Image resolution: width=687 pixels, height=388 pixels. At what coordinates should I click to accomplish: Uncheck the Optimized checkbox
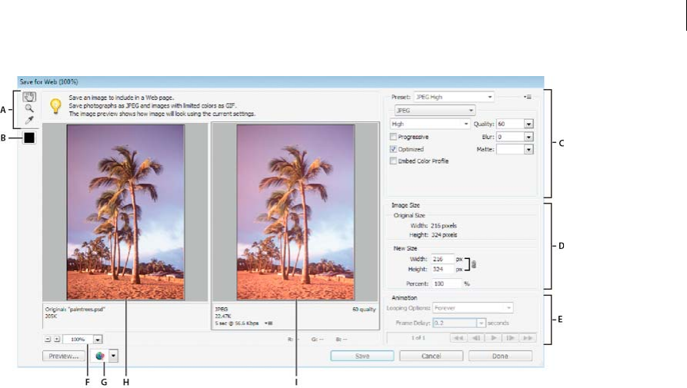click(393, 149)
